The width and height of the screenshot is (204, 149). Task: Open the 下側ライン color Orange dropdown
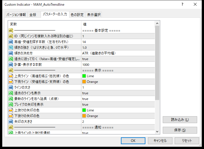point(118,82)
